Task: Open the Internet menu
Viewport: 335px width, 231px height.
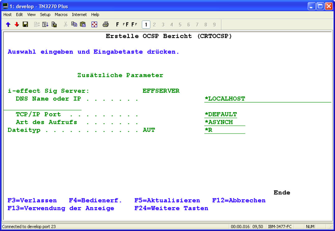Action: (79, 15)
